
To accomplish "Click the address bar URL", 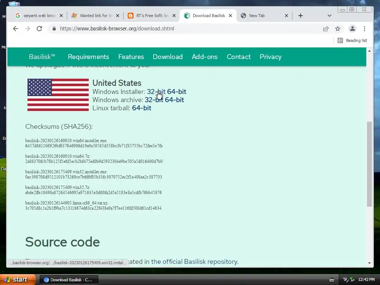I will click(117, 29).
